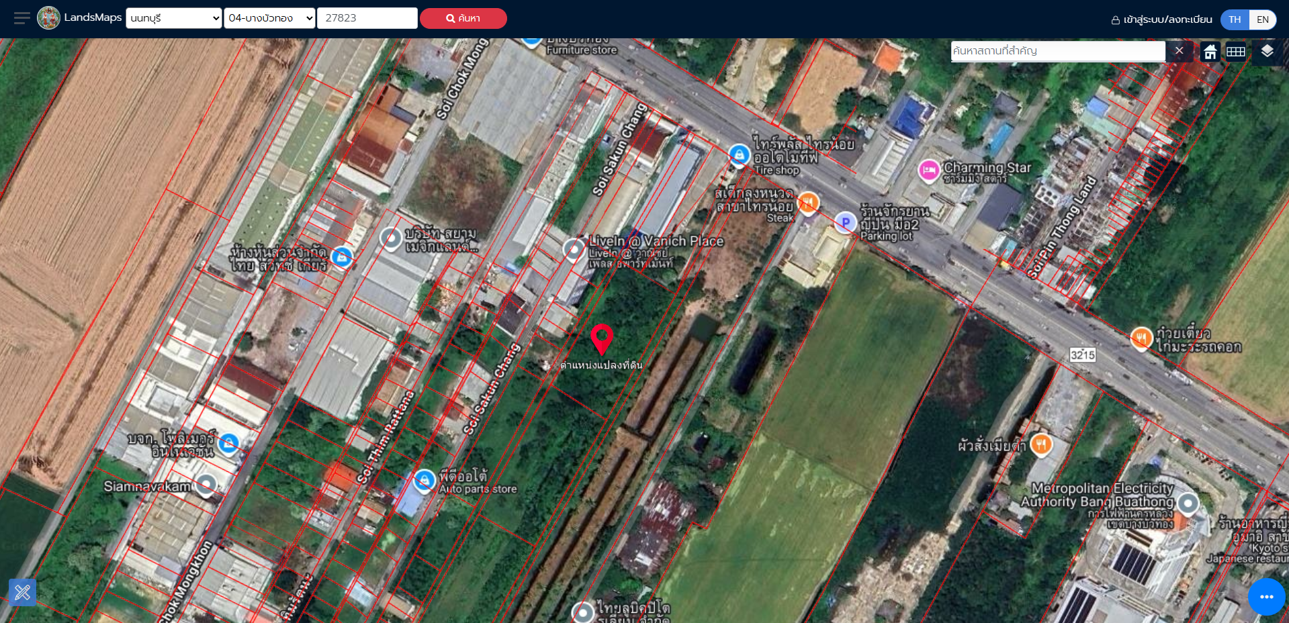The width and height of the screenshot is (1289, 623).
Task: Click the red ค้นหา search button
Action: click(x=463, y=18)
